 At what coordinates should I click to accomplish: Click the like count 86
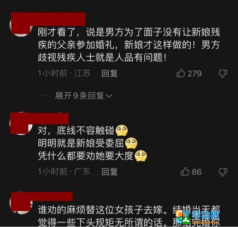197,172
